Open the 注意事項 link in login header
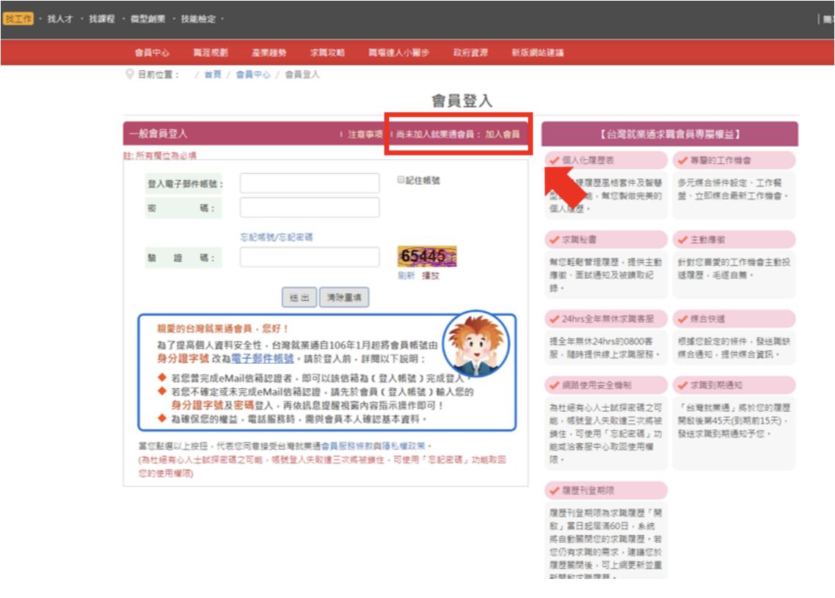Image resolution: width=835 pixels, height=598 pixels. pyautogui.click(x=365, y=134)
